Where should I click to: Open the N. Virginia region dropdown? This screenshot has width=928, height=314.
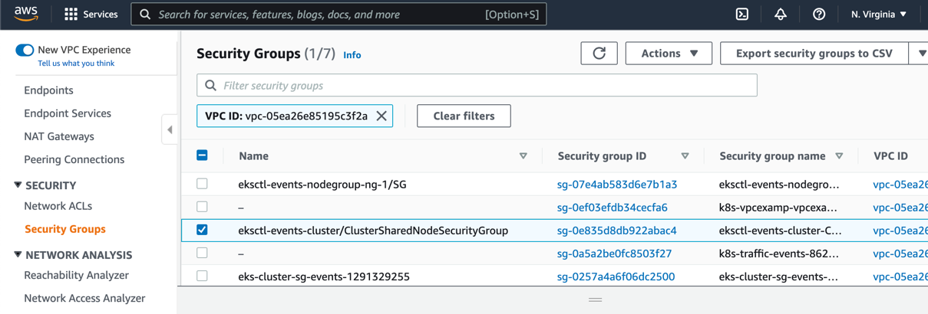tap(879, 14)
